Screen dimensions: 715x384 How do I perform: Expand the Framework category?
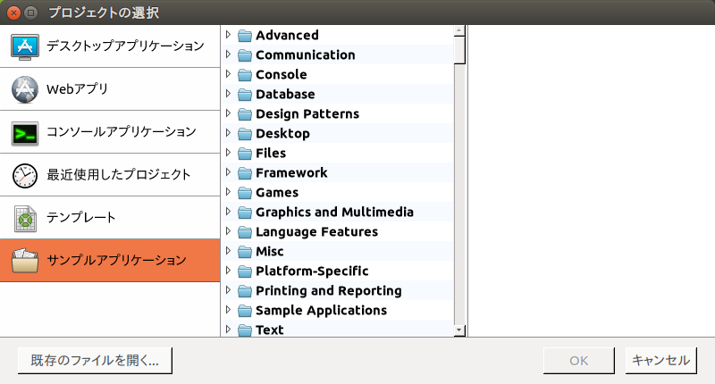[229, 172]
